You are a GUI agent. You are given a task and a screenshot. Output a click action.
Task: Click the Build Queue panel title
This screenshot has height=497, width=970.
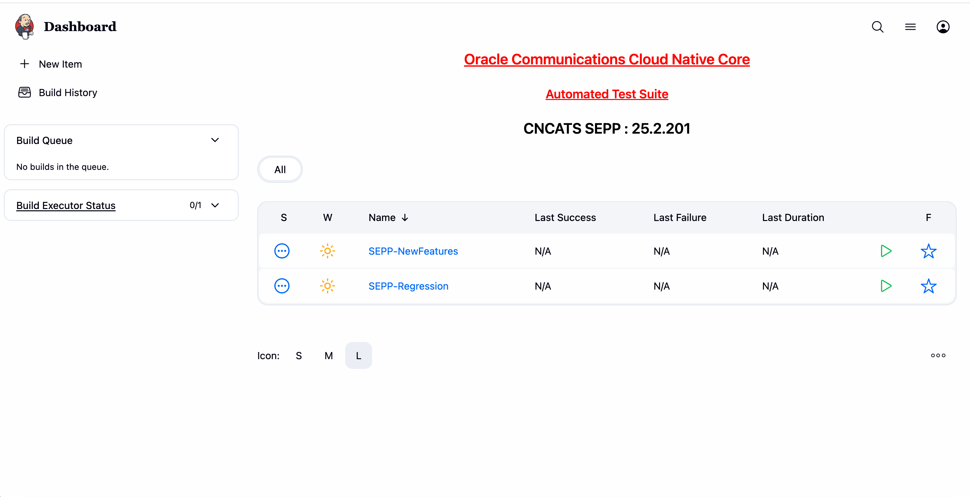click(44, 140)
